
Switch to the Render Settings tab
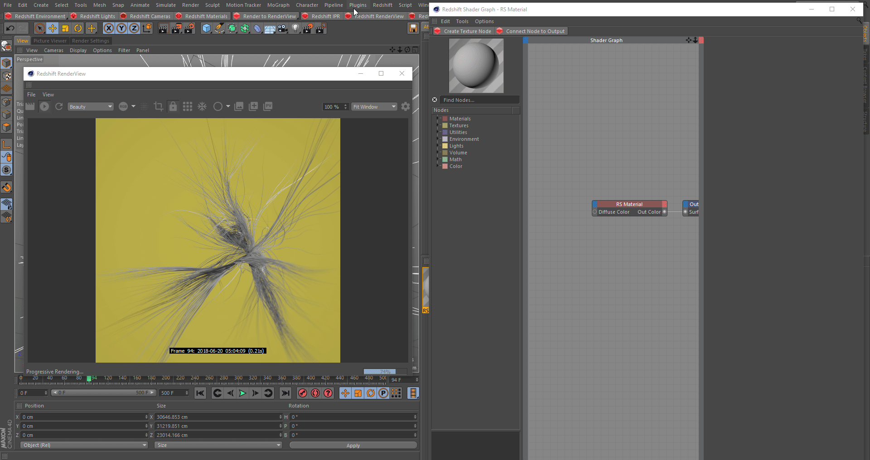click(x=91, y=41)
